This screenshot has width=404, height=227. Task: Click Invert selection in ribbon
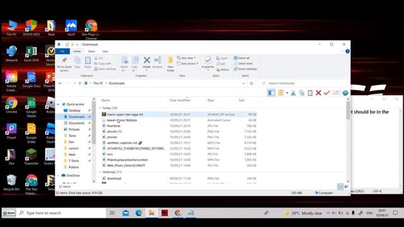click(x=246, y=69)
